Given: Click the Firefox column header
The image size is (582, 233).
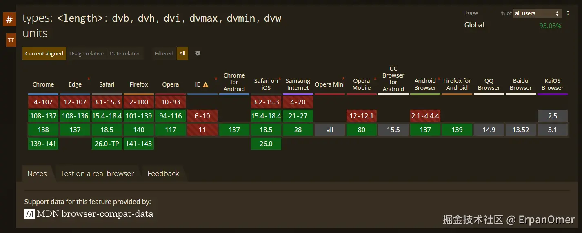Looking at the screenshot, I should click(x=139, y=84).
